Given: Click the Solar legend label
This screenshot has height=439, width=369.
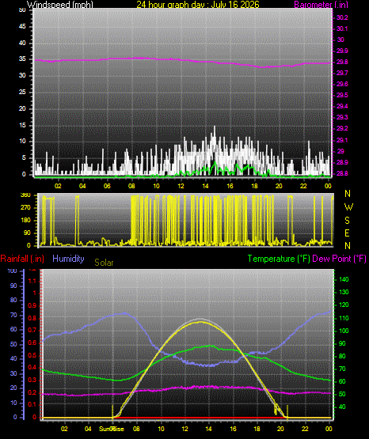Looking at the screenshot, I should click(104, 263).
